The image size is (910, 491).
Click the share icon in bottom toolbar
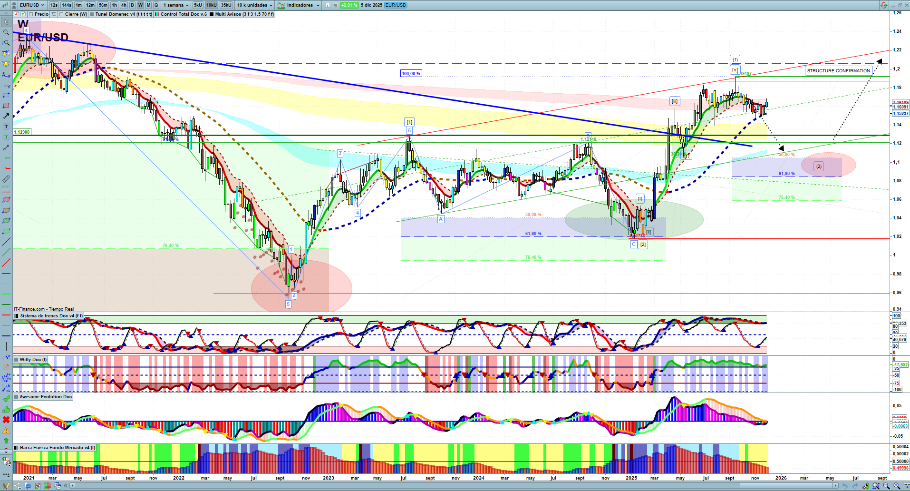tap(18, 486)
